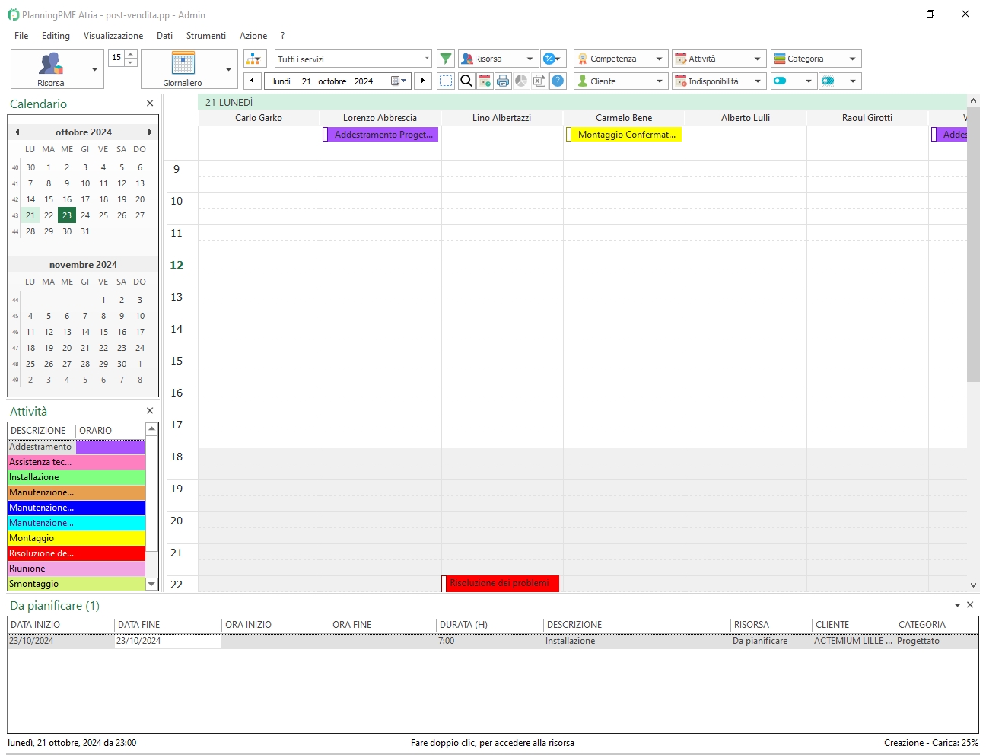This screenshot has height=755, width=986.
Task: Click the Excel export icon
Action: [539, 81]
